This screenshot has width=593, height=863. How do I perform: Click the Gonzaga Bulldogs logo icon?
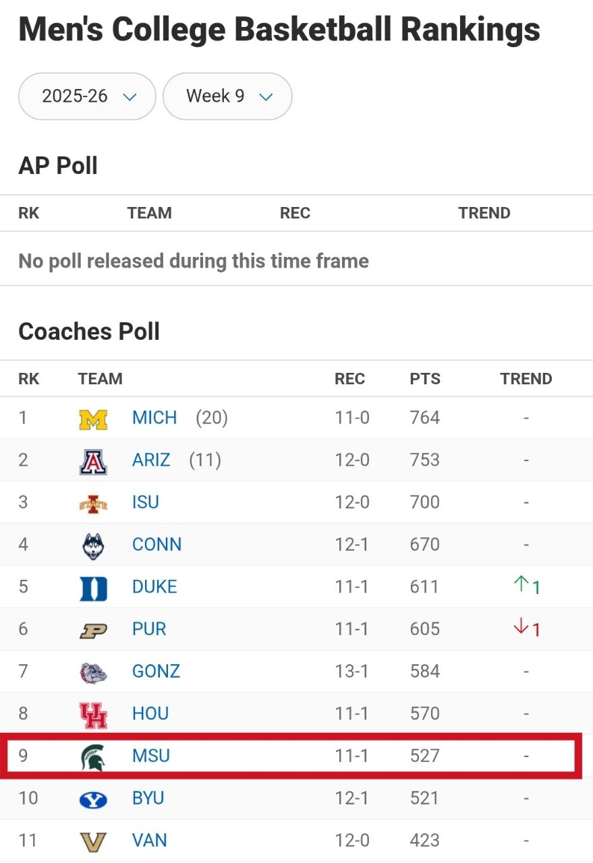coord(93,672)
